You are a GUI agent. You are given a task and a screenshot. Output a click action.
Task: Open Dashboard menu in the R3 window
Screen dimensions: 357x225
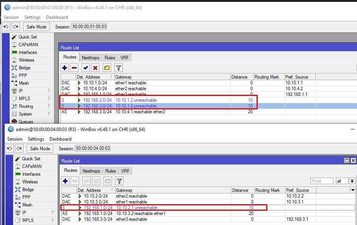click(60, 139)
